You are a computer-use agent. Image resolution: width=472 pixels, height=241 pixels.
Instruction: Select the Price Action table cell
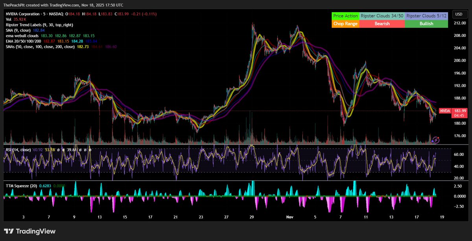point(345,16)
